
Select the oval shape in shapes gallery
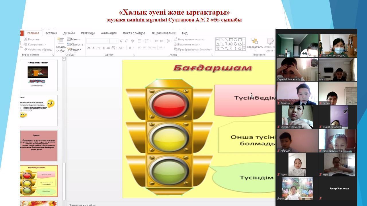point(235,39)
